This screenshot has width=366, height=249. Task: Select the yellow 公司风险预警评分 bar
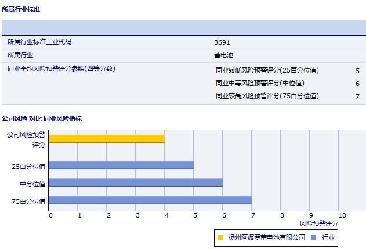coord(106,139)
